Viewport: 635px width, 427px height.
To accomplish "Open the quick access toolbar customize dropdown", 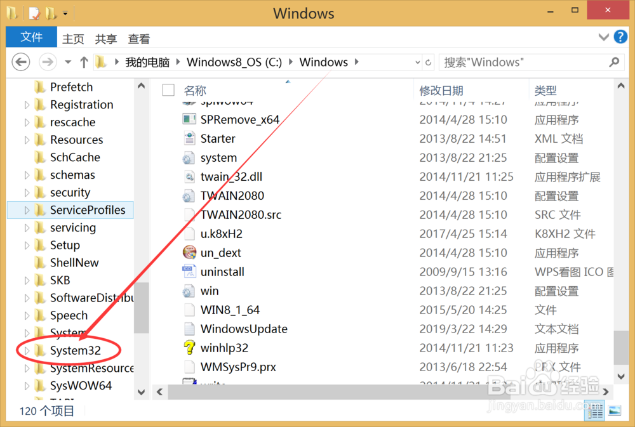I will (65, 14).
